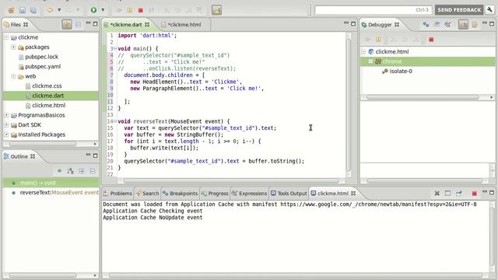Toggle scroll lock icon in console toolbar

(448, 194)
